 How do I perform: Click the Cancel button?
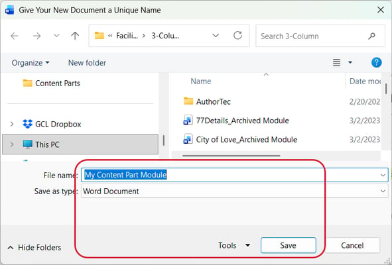[352, 245]
